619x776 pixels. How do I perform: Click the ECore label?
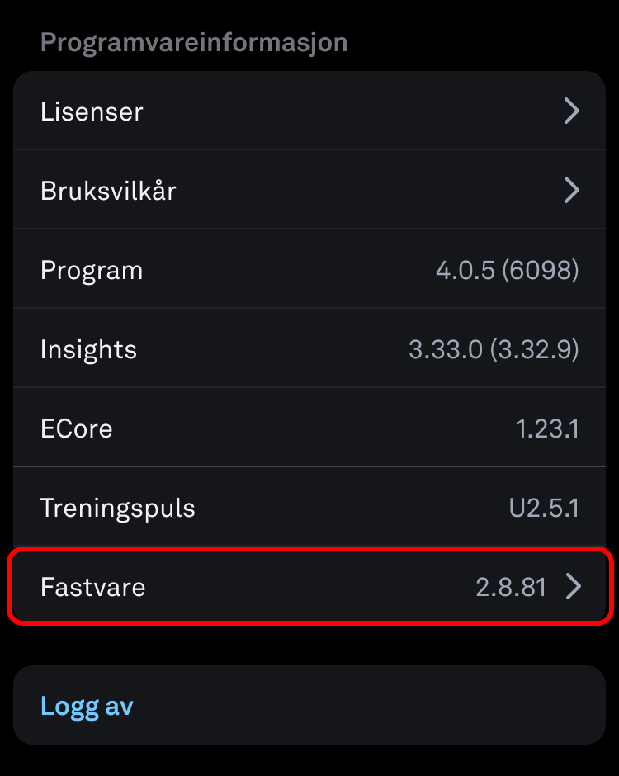point(76,428)
